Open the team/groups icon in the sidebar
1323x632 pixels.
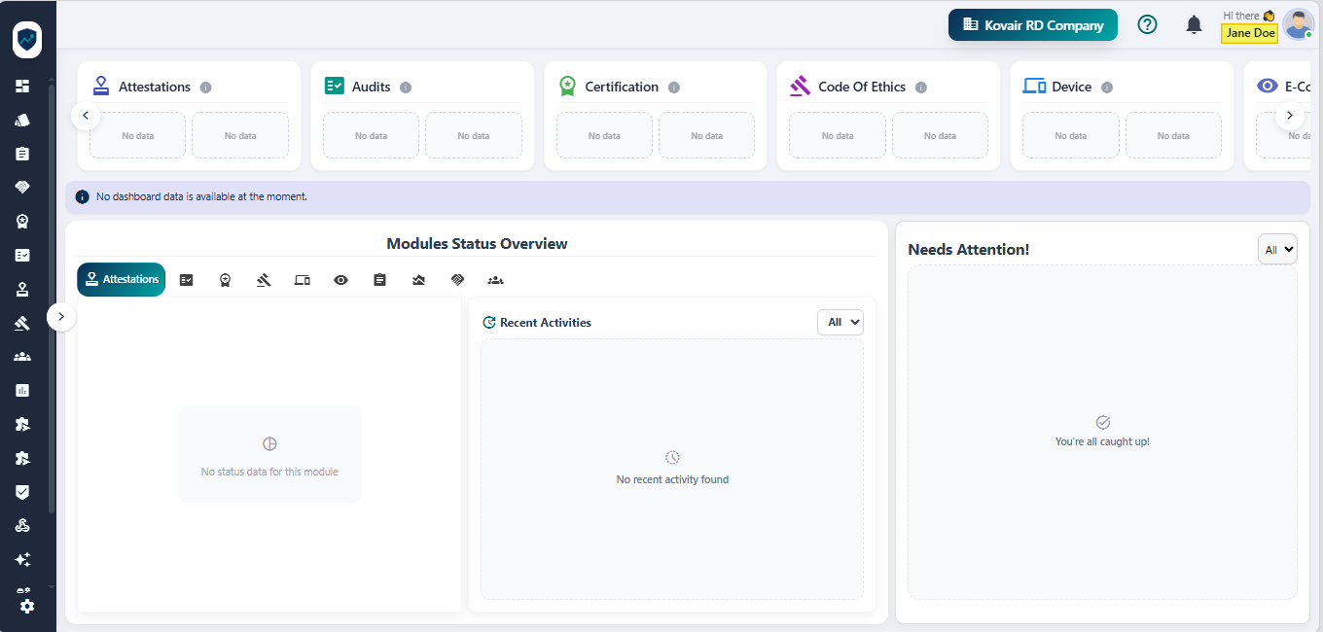tap(21, 356)
